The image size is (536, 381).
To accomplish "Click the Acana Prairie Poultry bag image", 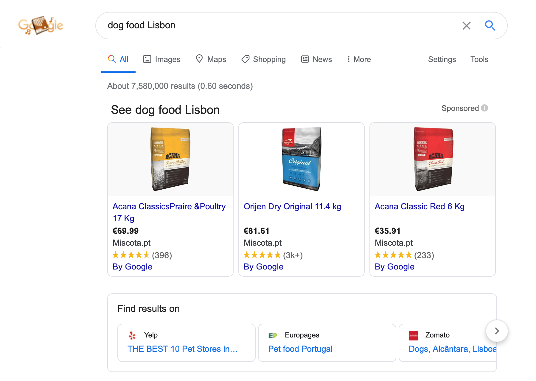I will 170,159.
